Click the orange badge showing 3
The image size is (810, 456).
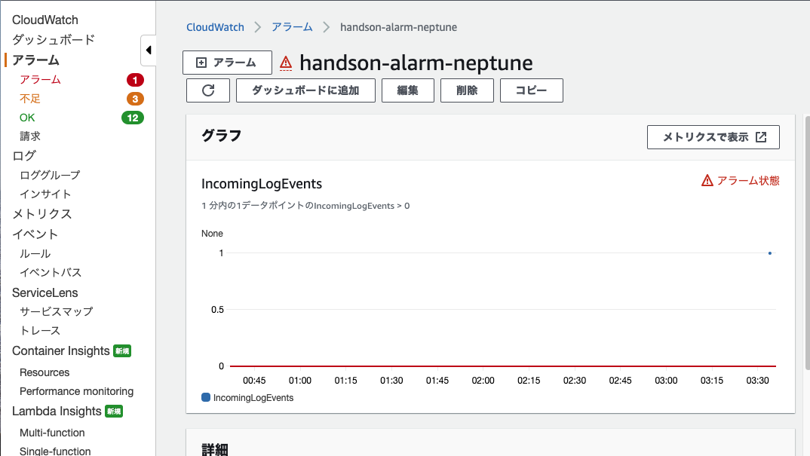tap(135, 99)
